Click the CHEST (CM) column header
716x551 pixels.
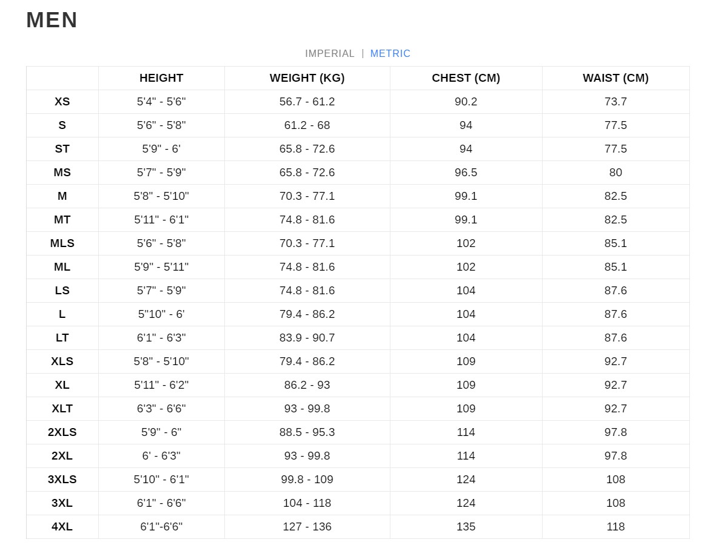pyautogui.click(x=466, y=78)
